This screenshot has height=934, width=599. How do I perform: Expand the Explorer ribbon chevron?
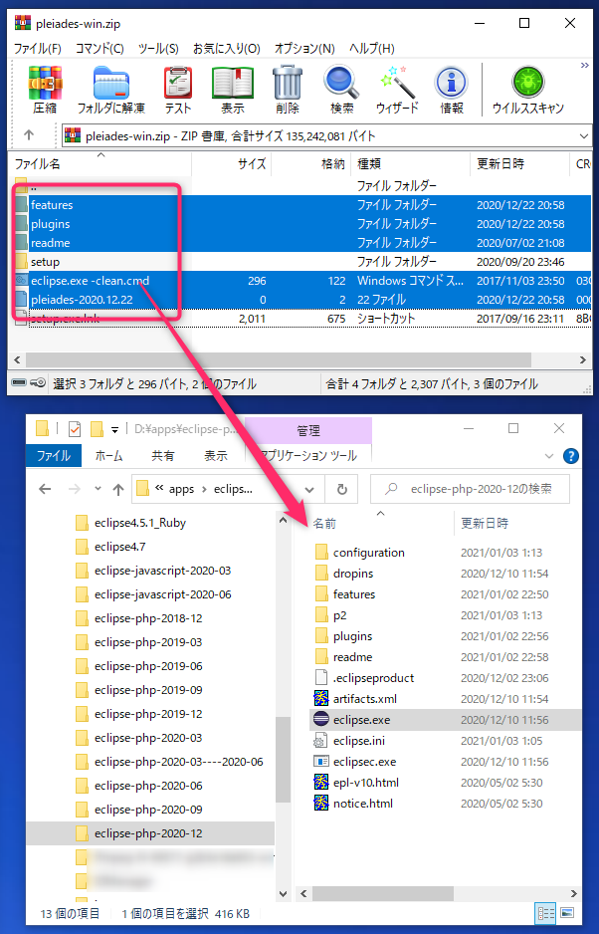(549, 456)
